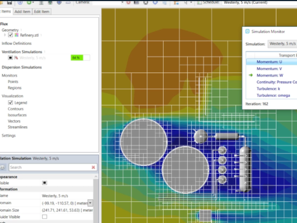Screen dimensions: 297x223
Task: Expand the Refinery.stl tree node
Action: (5, 35)
